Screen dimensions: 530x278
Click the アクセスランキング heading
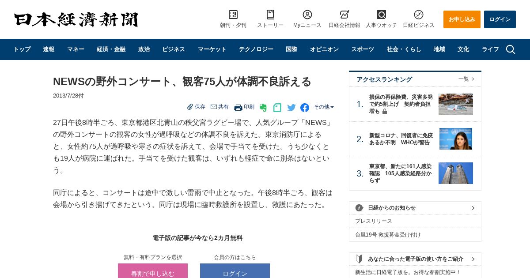tap(384, 79)
